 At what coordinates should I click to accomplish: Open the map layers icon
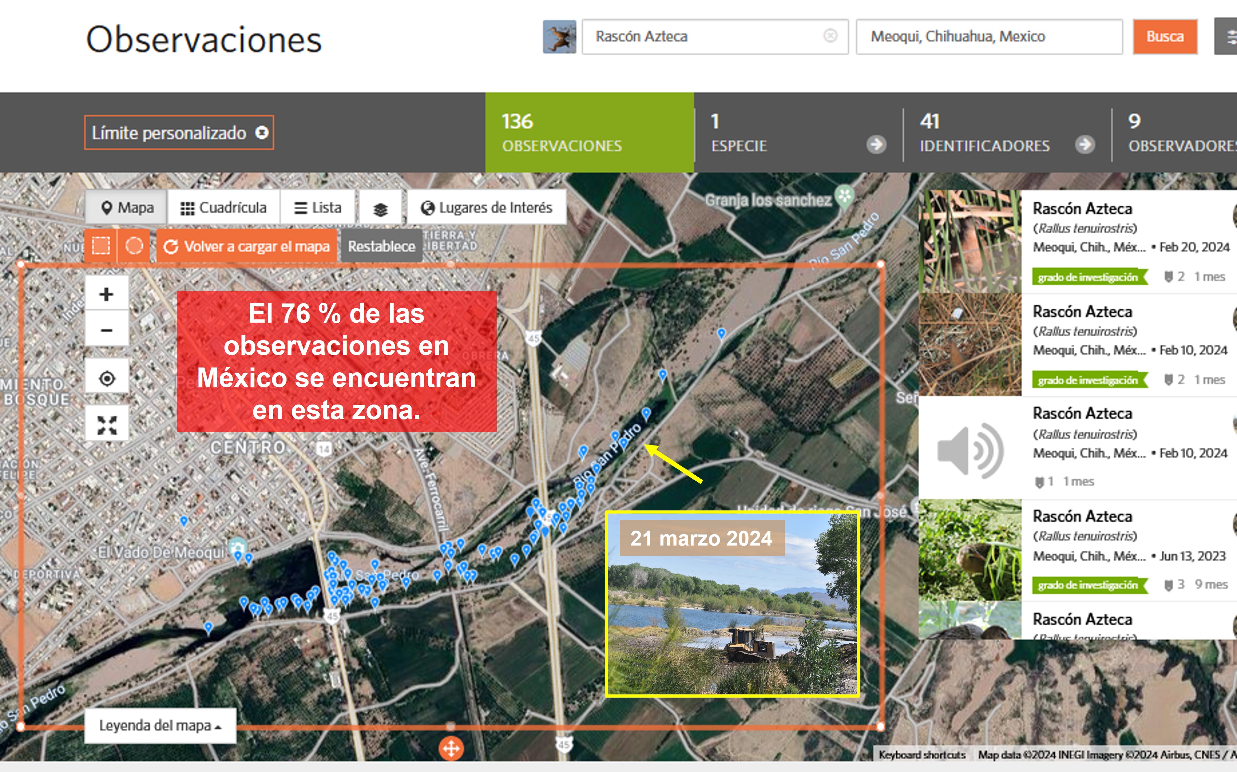pyautogui.click(x=380, y=208)
